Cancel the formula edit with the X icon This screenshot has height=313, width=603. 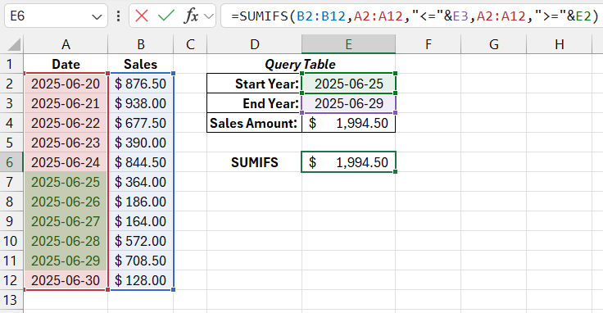pos(142,16)
